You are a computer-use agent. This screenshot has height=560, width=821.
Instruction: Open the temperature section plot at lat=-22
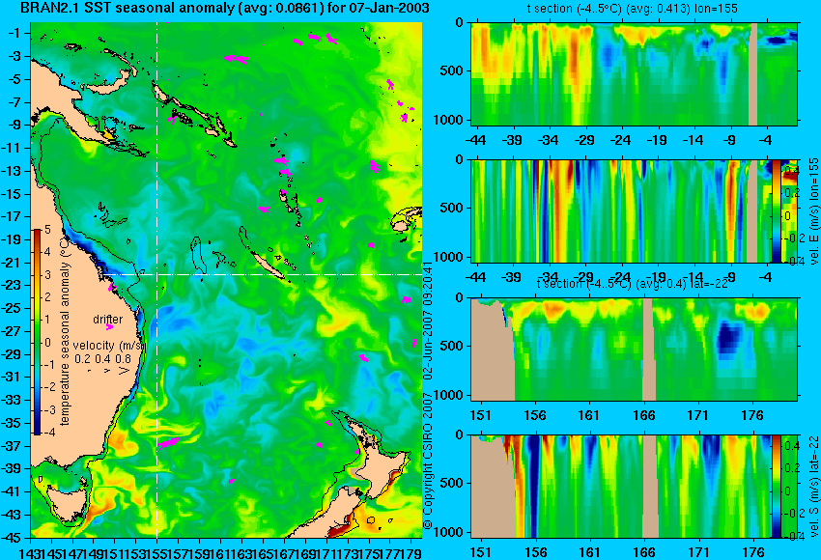tap(634, 350)
